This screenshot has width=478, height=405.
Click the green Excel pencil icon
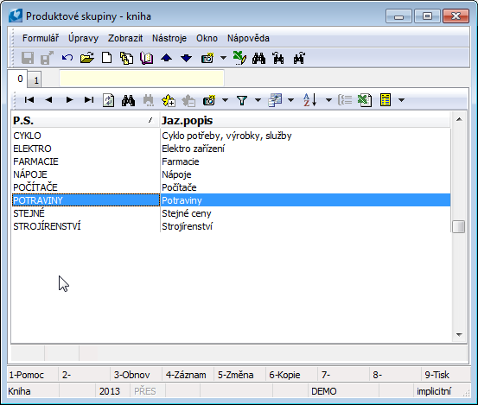pyautogui.click(x=239, y=58)
